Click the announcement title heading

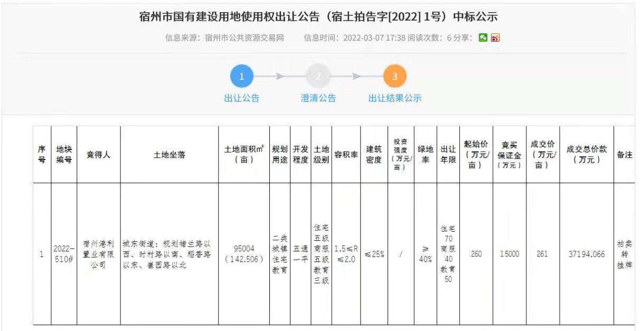point(318,16)
